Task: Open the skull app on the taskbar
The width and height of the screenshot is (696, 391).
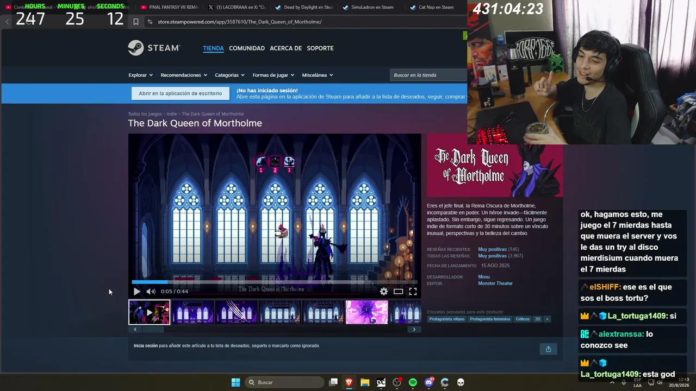Action: tap(461, 382)
